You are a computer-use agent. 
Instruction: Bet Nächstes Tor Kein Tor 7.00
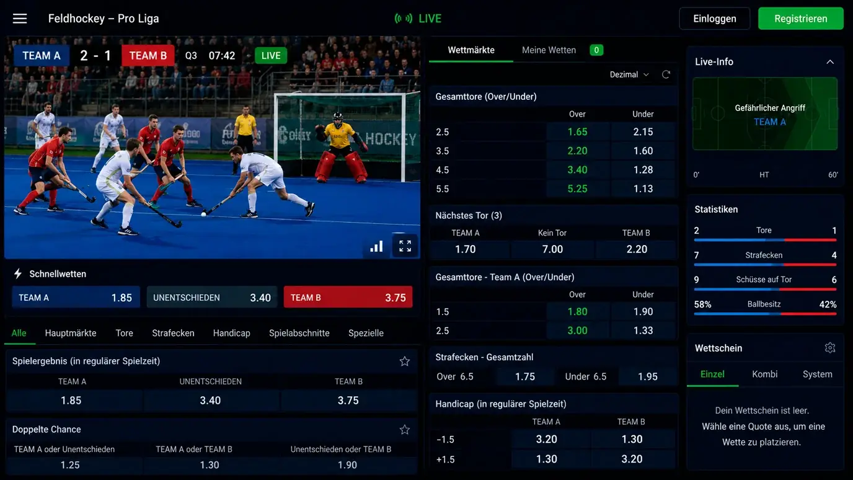point(553,249)
